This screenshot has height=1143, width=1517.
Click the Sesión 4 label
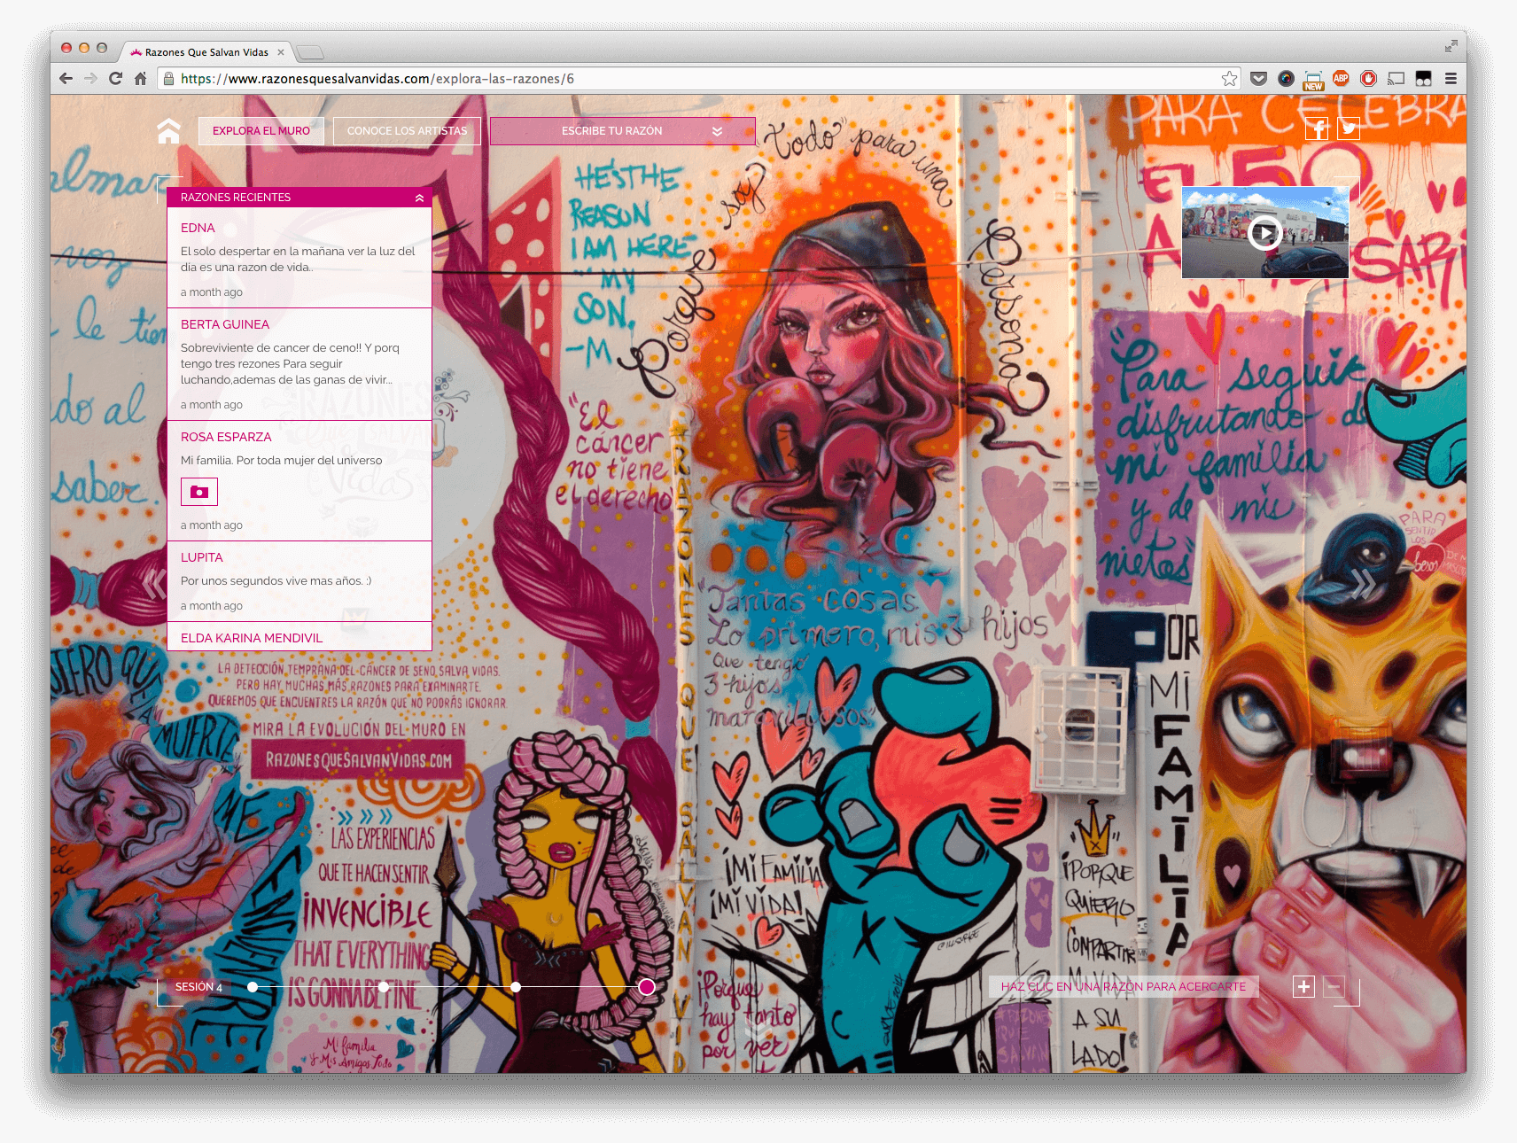198,986
